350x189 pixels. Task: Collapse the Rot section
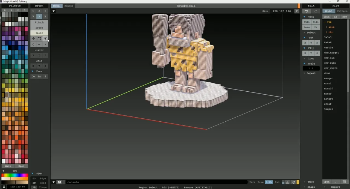click(304, 38)
